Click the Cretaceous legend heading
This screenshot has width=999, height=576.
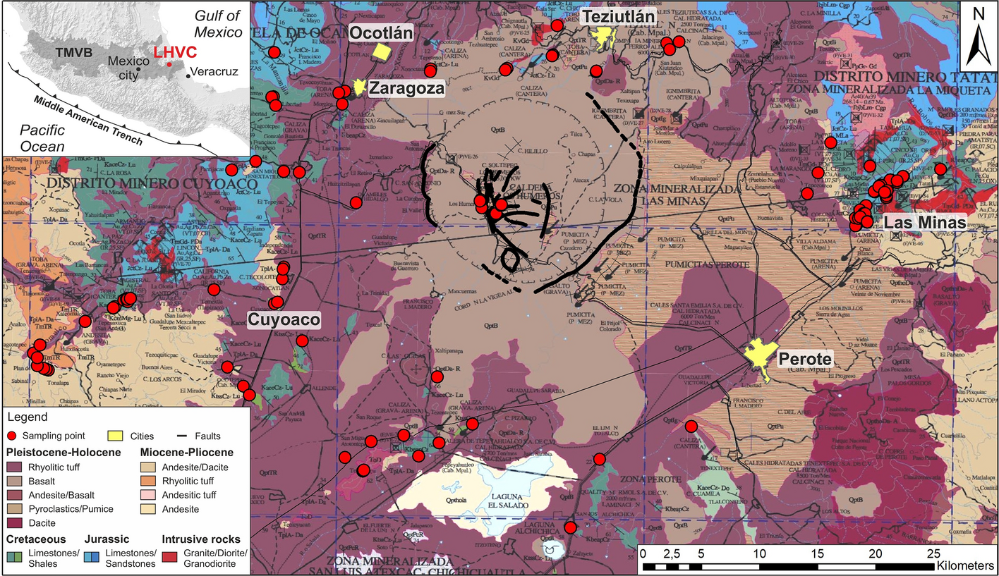[x=35, y=539]
